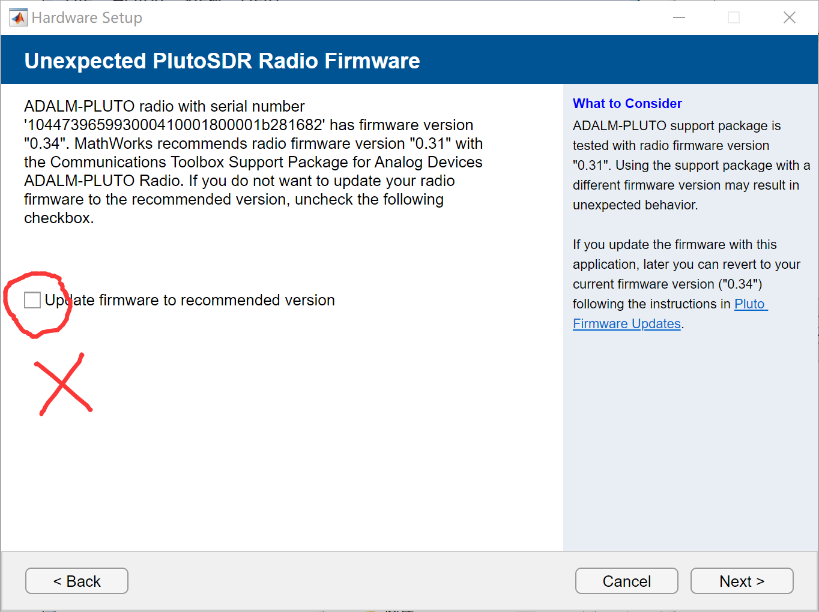Image resolution: width=819 pixels, height=612 pixels.
Task: Select the Unexpected PlutoSDR Radio Firmware heading
Action: pos(222,61)
